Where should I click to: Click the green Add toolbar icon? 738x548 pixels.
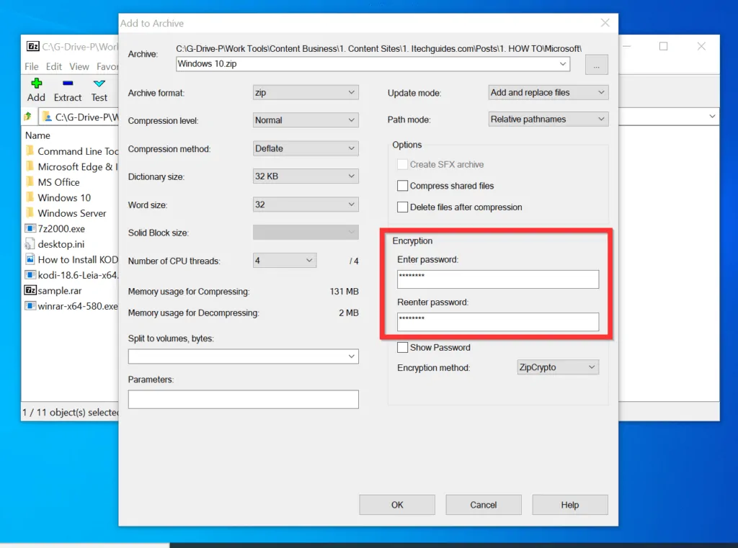coord(36,84)
